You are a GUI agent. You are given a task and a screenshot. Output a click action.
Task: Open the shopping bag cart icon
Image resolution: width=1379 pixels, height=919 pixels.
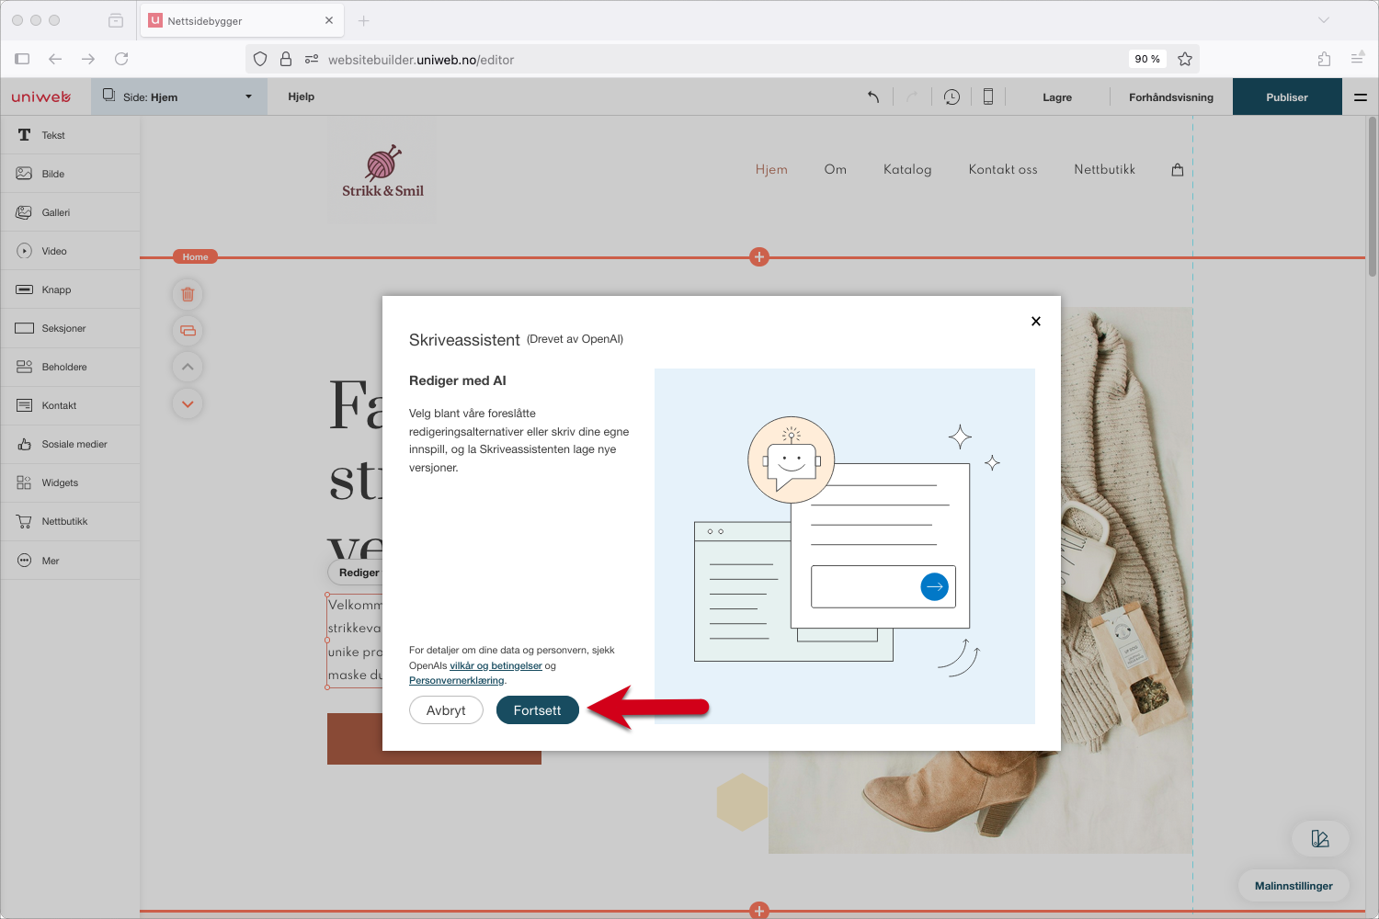[1178, 169]
